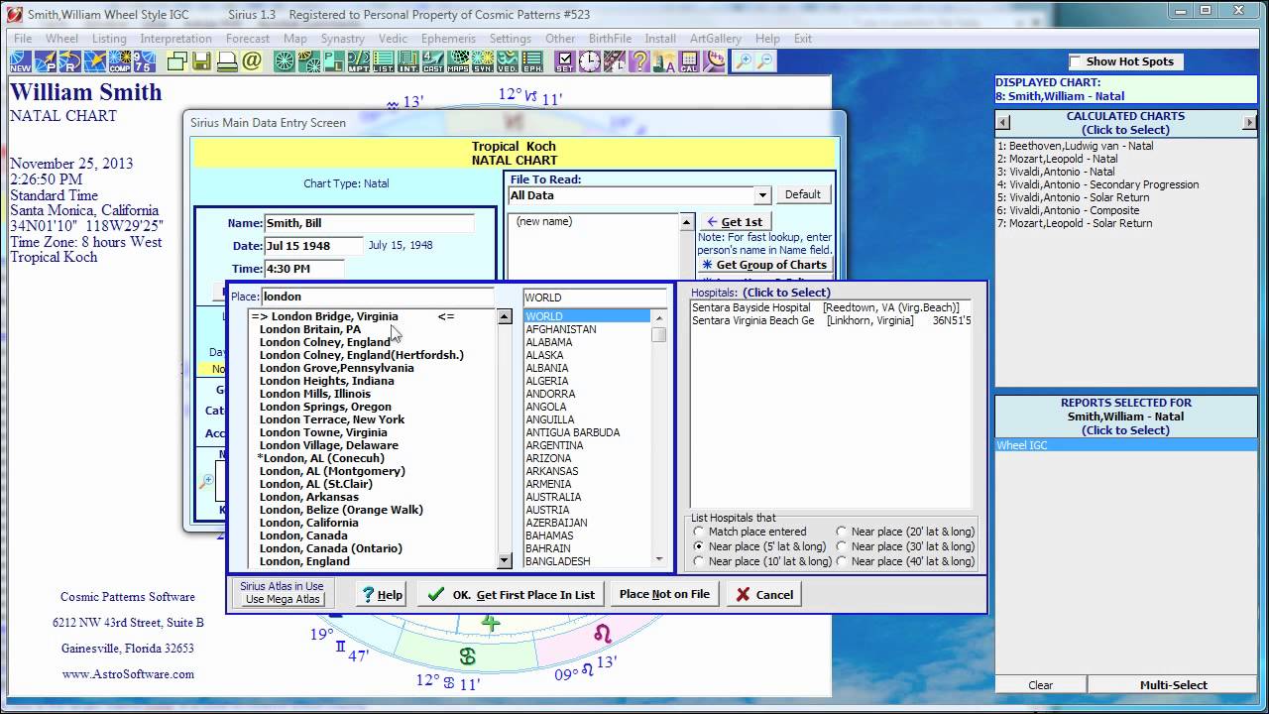Click Calculated Charts right arrow

pyautogui.click(x=1249, y=122)
